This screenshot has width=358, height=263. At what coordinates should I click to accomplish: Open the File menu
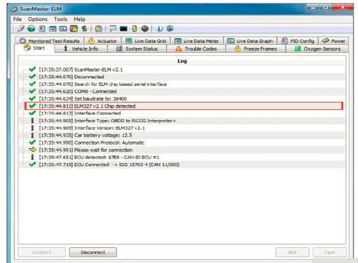17,19
